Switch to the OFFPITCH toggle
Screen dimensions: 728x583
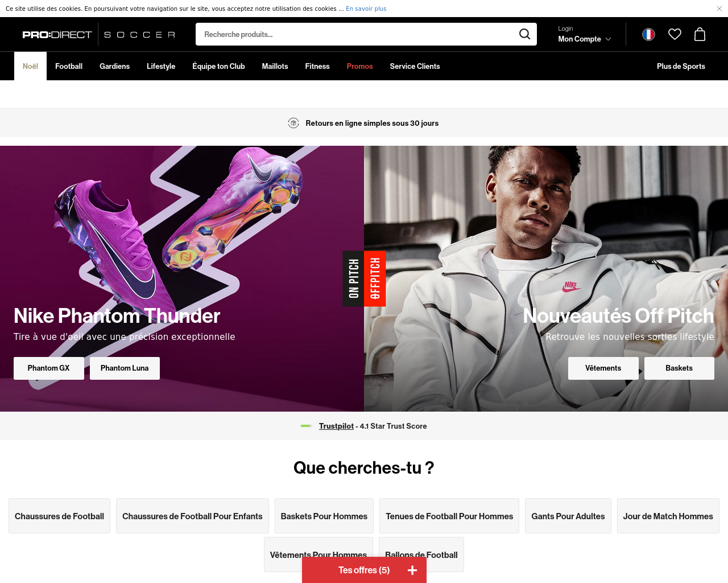click(375, 278)
